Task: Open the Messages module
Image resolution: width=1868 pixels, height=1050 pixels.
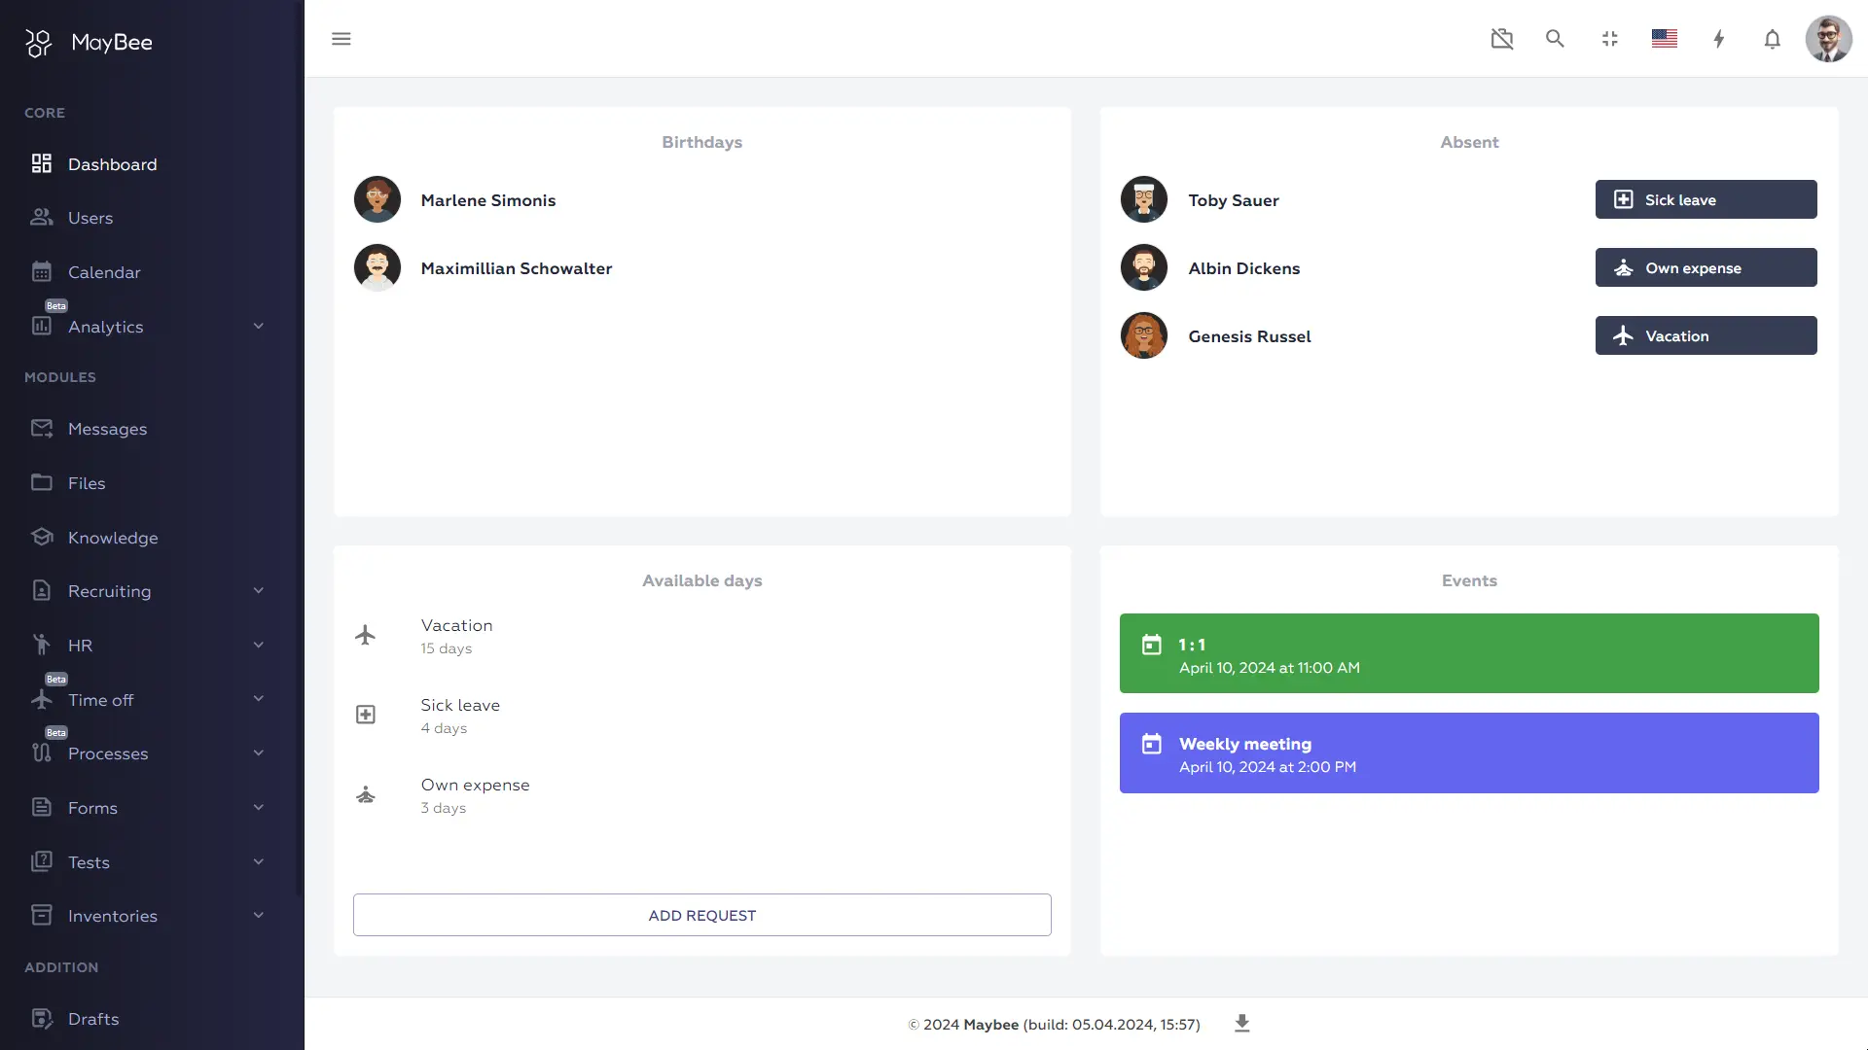Action: pos(107,429)
